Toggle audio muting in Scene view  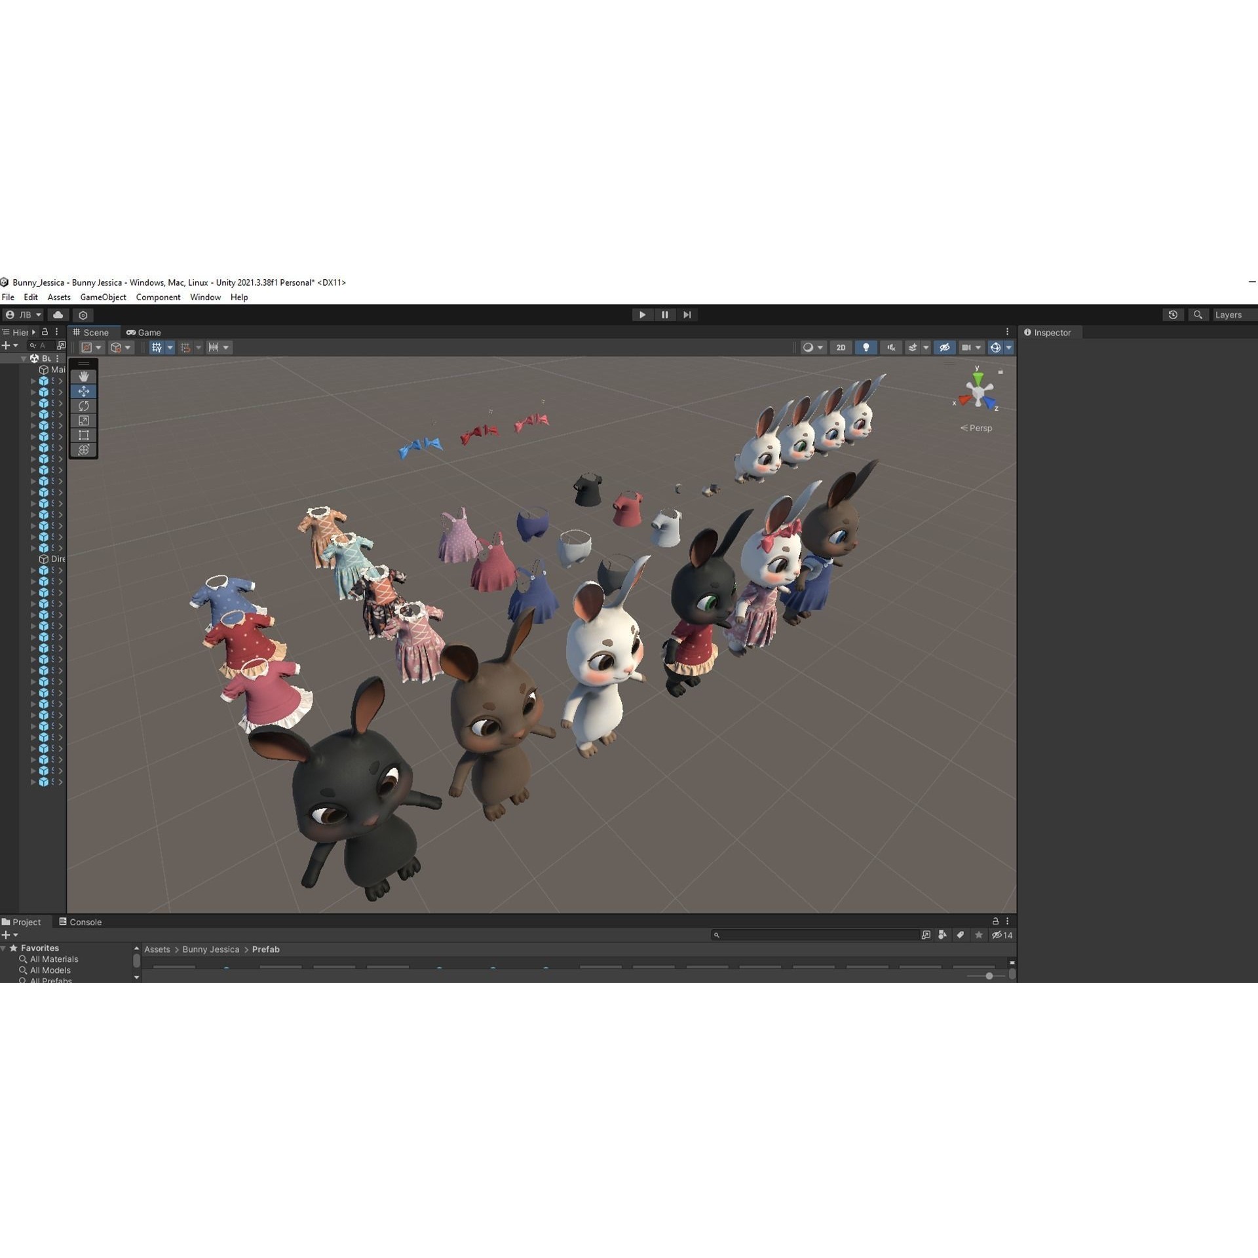tap(890, 347)
